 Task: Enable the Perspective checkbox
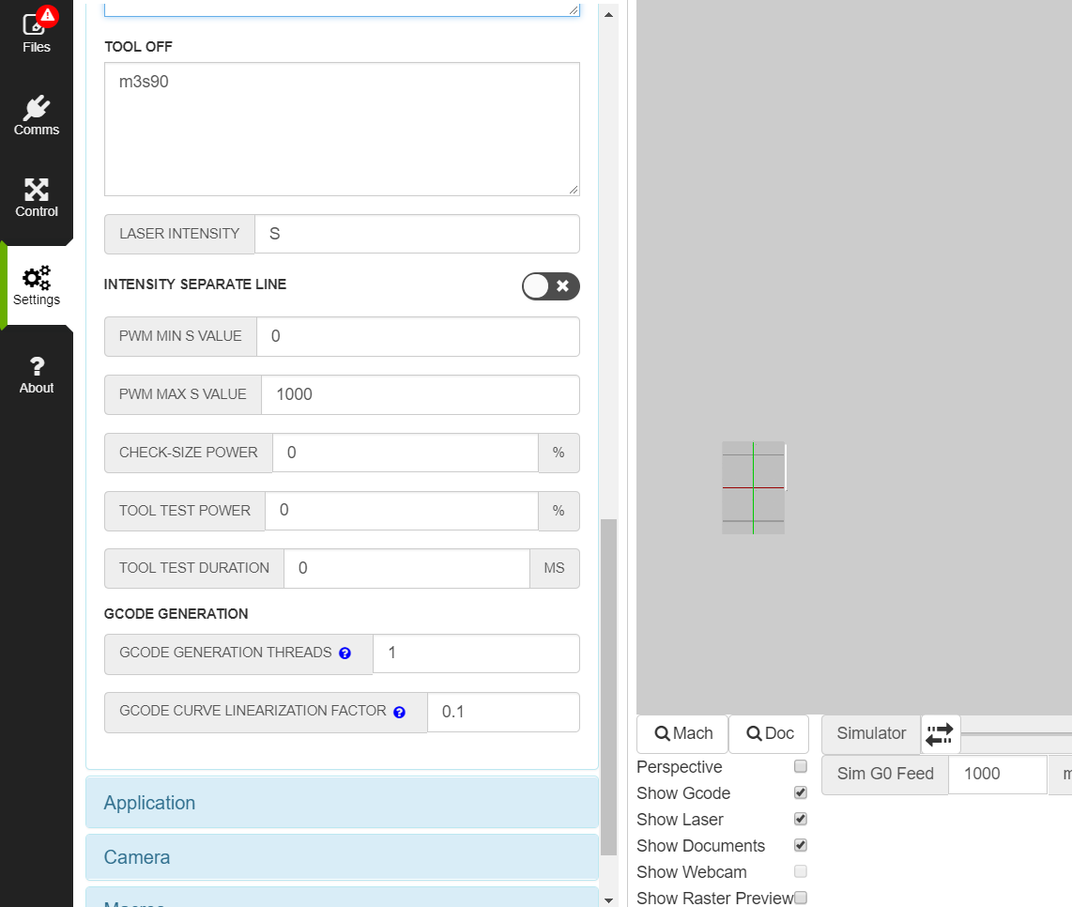pos(801,767)
